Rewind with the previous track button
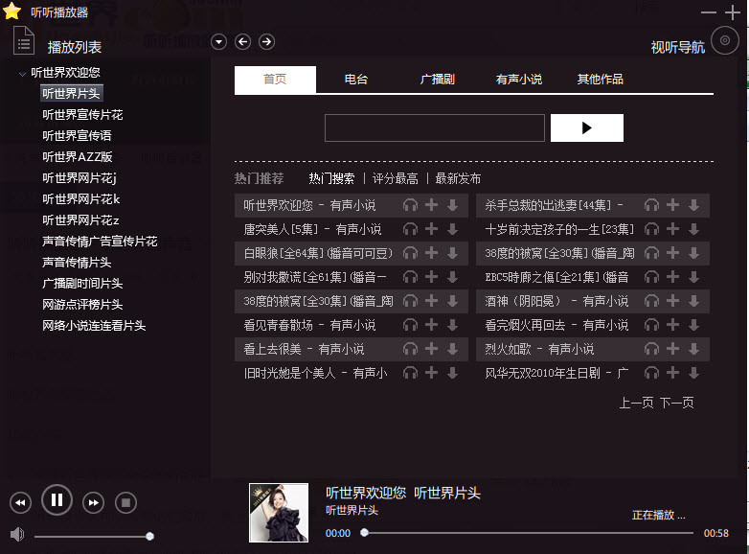749x554 pixels. 20,502
